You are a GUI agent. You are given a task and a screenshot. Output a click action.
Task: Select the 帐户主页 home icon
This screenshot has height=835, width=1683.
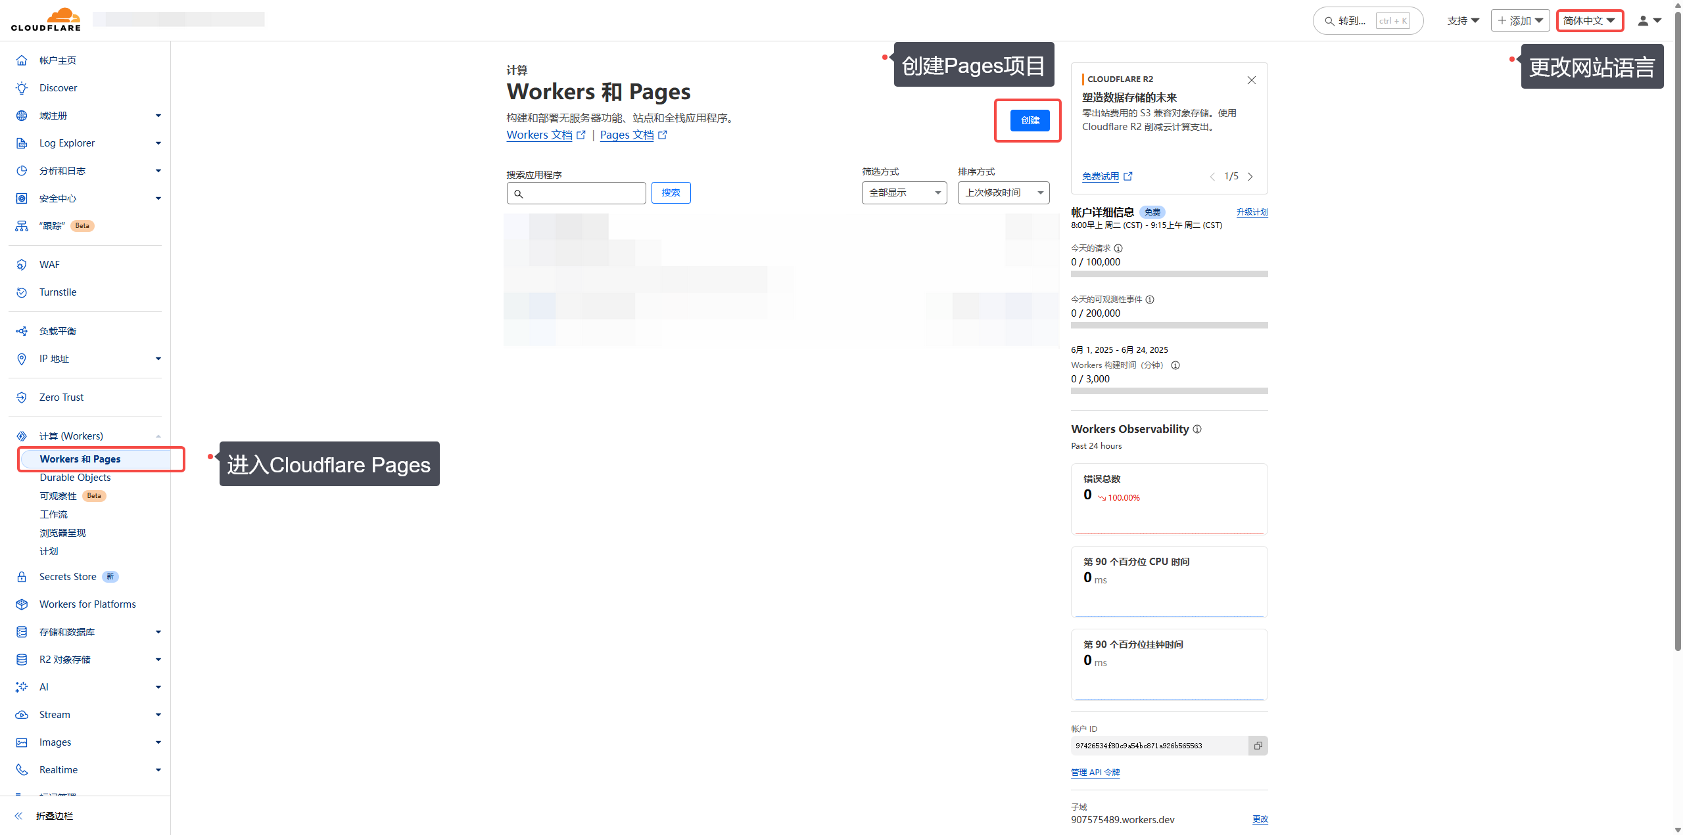tap(22, 60)
